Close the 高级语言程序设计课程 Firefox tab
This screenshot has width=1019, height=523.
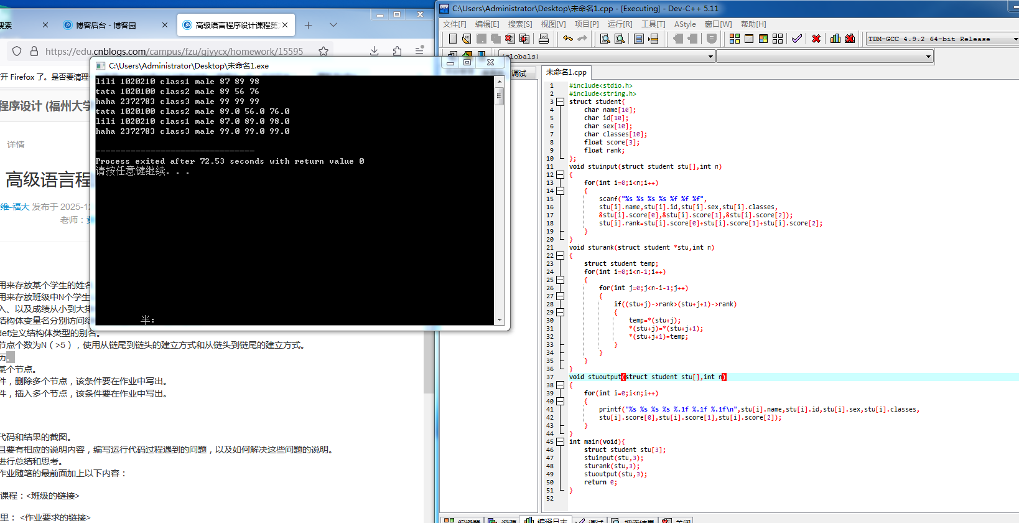point(285,25)
